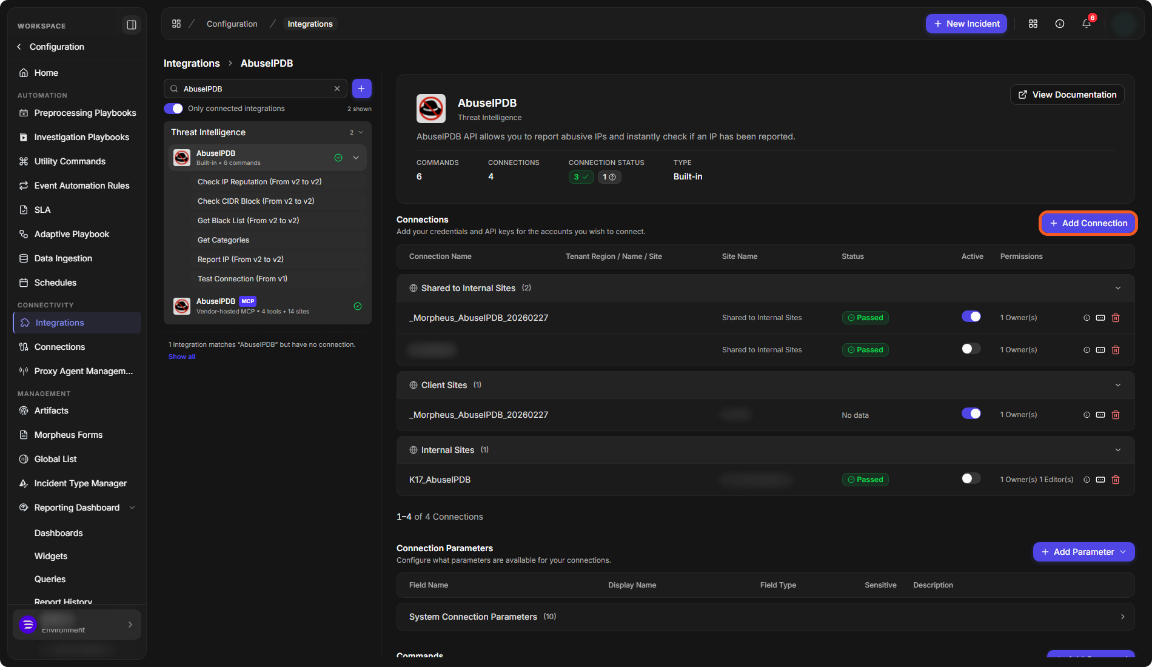This screenshot has width=1152, height=667.
Task: Enable the K17_AbuseIPDB active toggle
Action: [971, 478]
